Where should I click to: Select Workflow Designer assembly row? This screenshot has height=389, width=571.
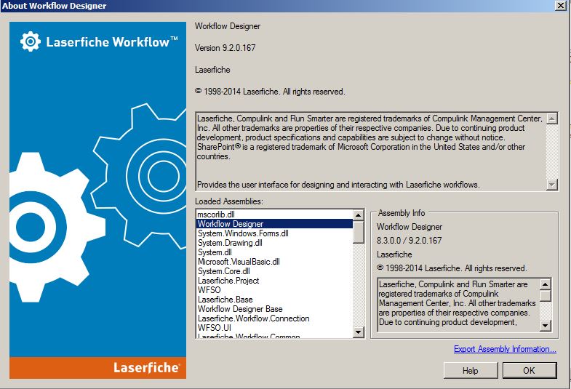(x=274, y=224)
